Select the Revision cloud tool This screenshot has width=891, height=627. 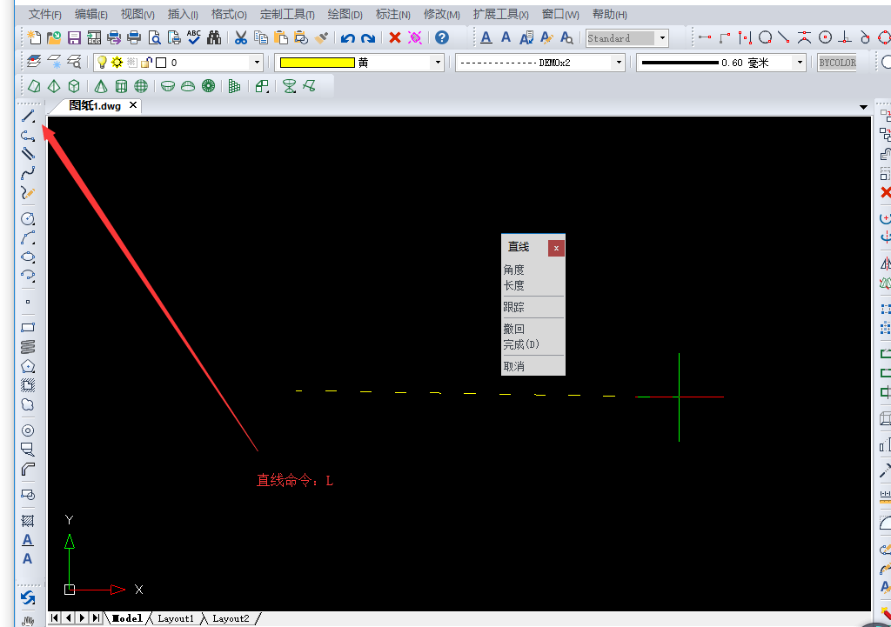pyautogui.click(x=28, y=404)
